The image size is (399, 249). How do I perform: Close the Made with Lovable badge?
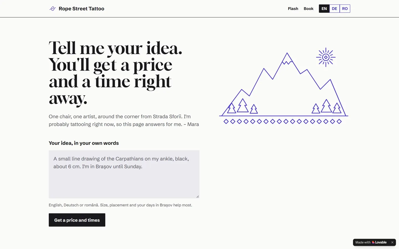coord(392,242)
